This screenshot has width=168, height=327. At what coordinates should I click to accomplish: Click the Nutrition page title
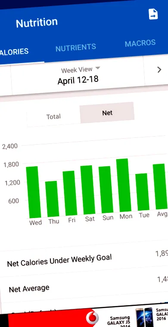(37, 22)
